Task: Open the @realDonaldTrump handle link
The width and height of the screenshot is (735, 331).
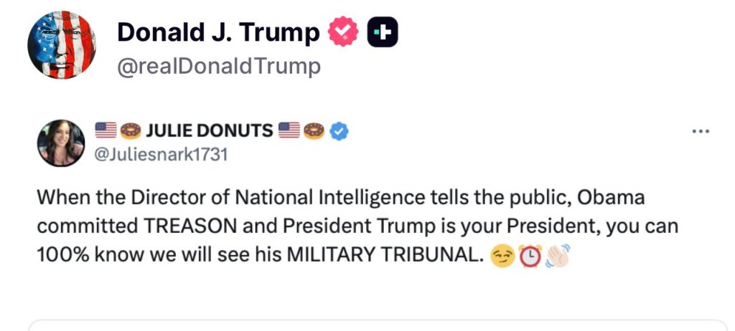Action: (x=218, y=67)
